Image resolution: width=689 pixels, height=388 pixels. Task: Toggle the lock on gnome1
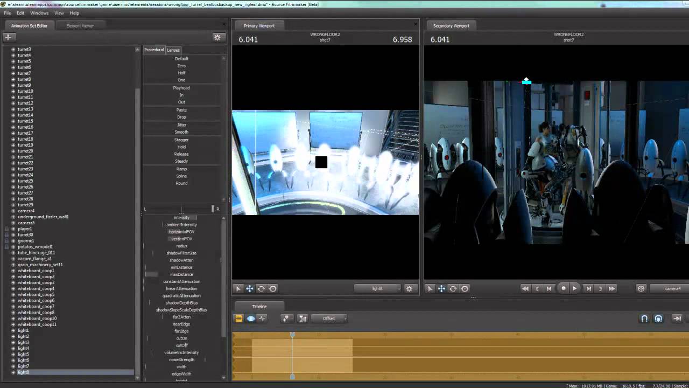click(6, 241)
